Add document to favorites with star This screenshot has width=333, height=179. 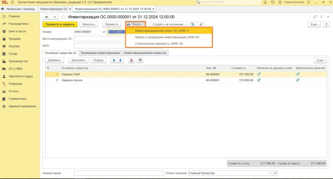point(63,17)
